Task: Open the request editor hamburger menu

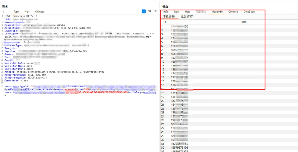Action: [x=155, y=11]
